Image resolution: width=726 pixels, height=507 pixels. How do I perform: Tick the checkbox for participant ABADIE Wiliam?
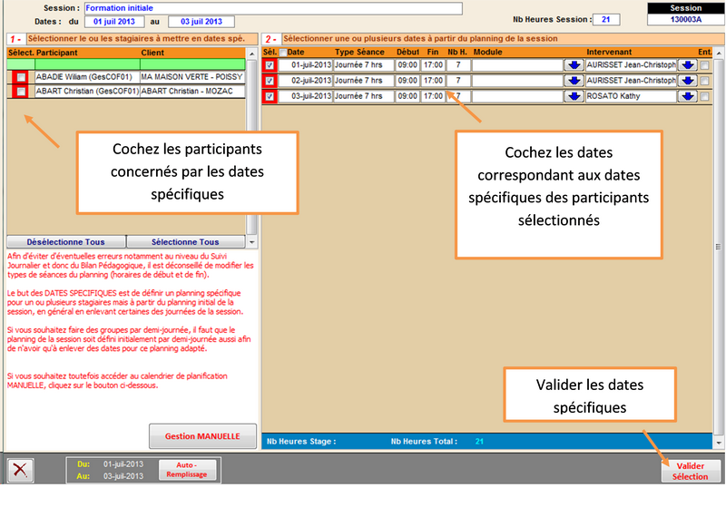click(20, 78)
